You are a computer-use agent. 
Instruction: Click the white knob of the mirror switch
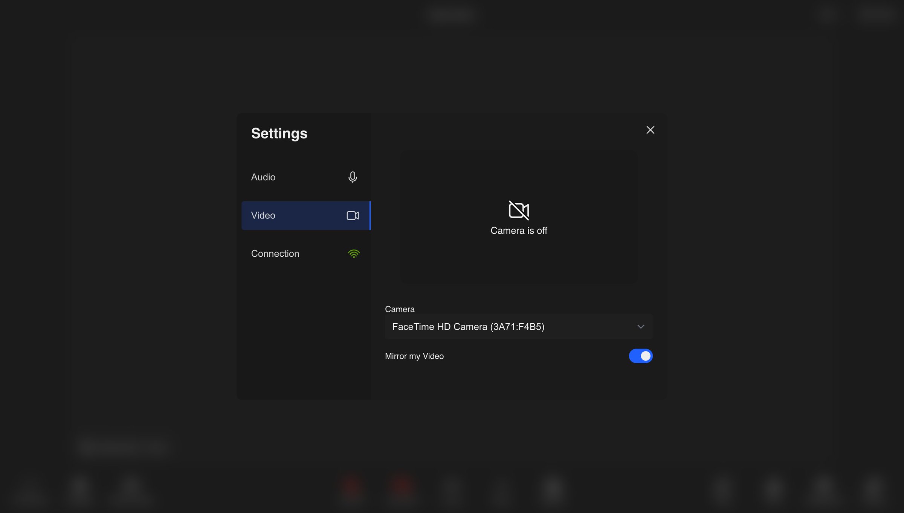(x=646, y=356)
